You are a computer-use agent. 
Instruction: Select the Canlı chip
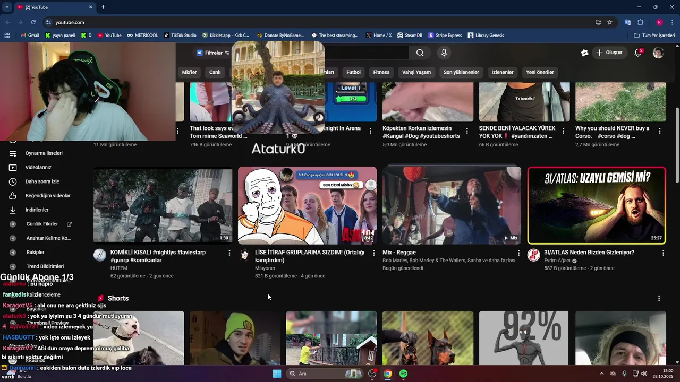215,72
